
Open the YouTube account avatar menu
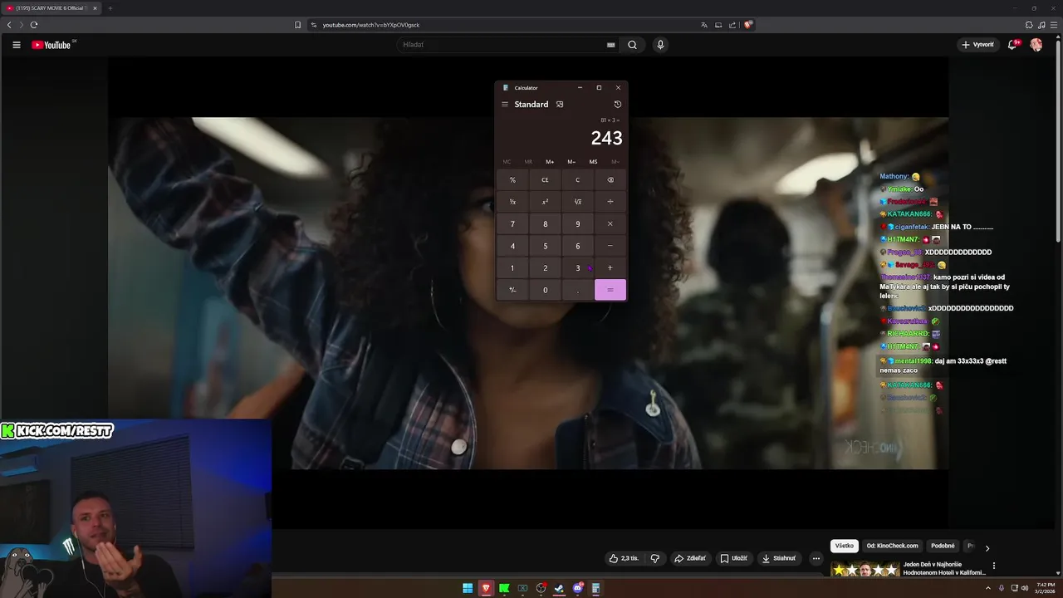click(1036, 45)
